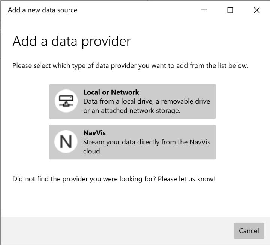Click the network drive icon
Screen dimensions: 270x245
pos(66,101)
